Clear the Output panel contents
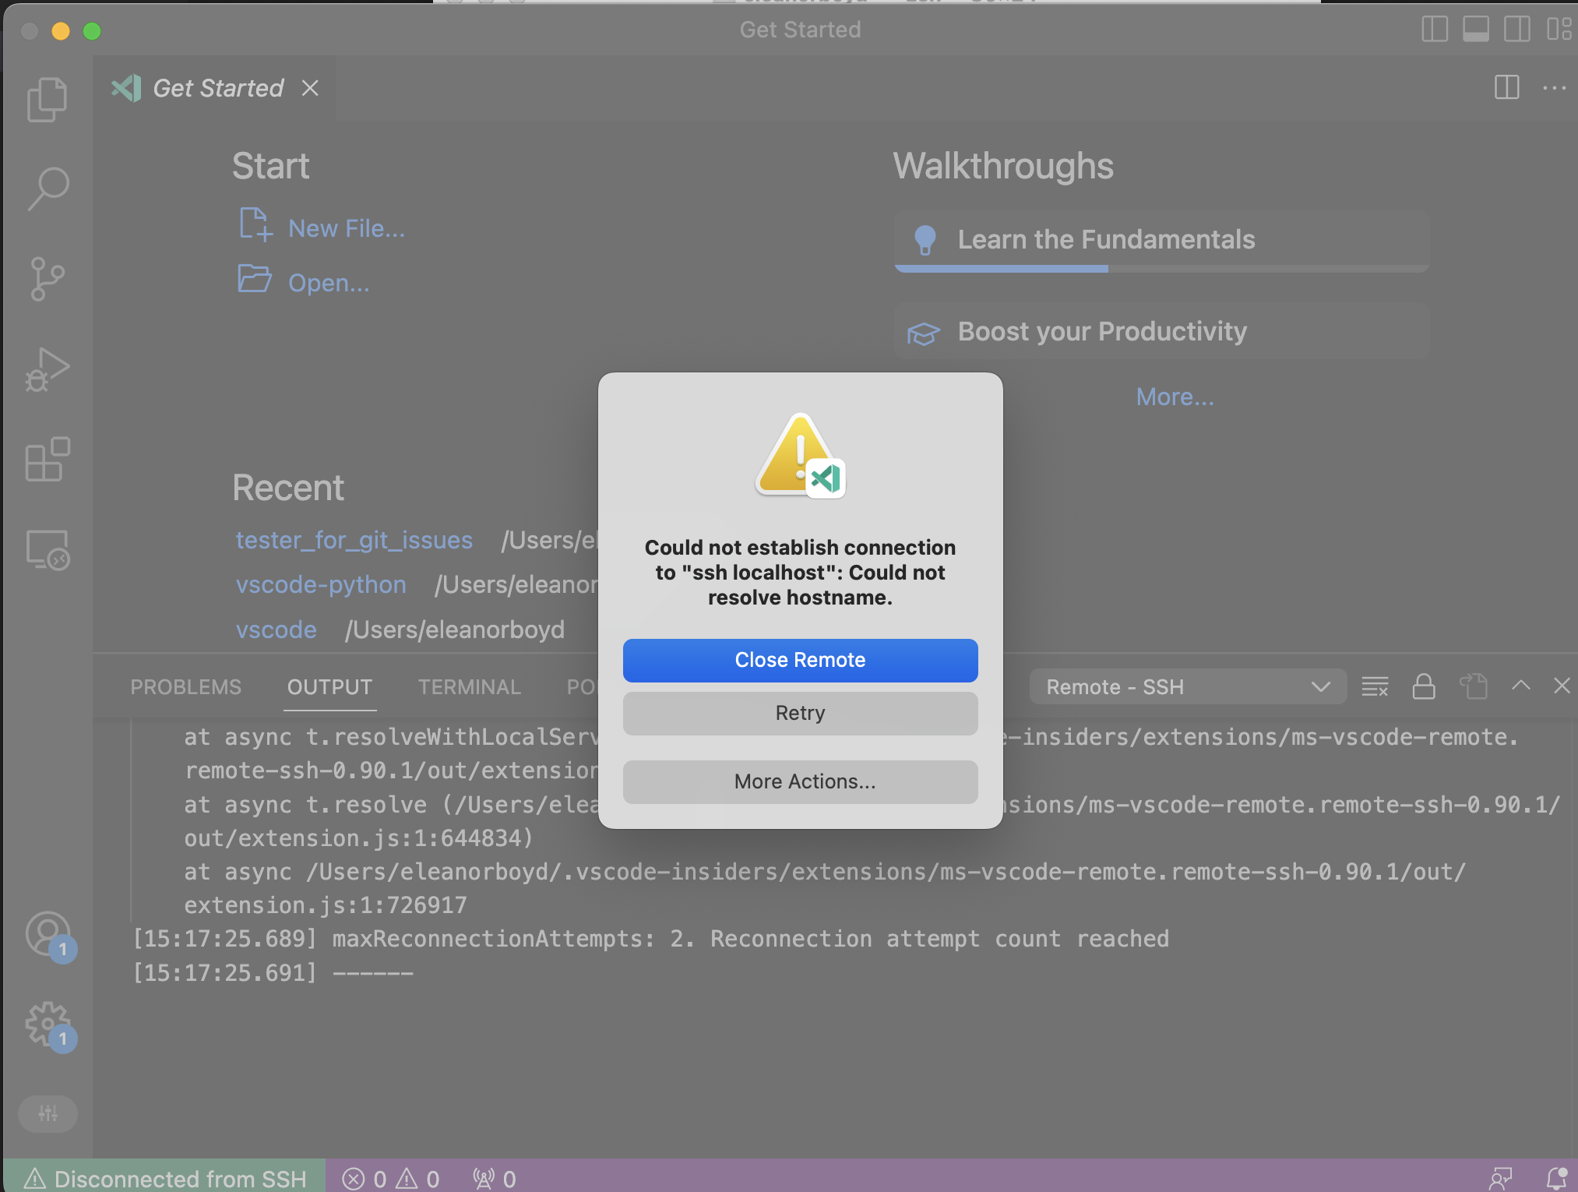This screenshot has width=1578, height=1192. pyautogui.click(x=1375, y=686)
